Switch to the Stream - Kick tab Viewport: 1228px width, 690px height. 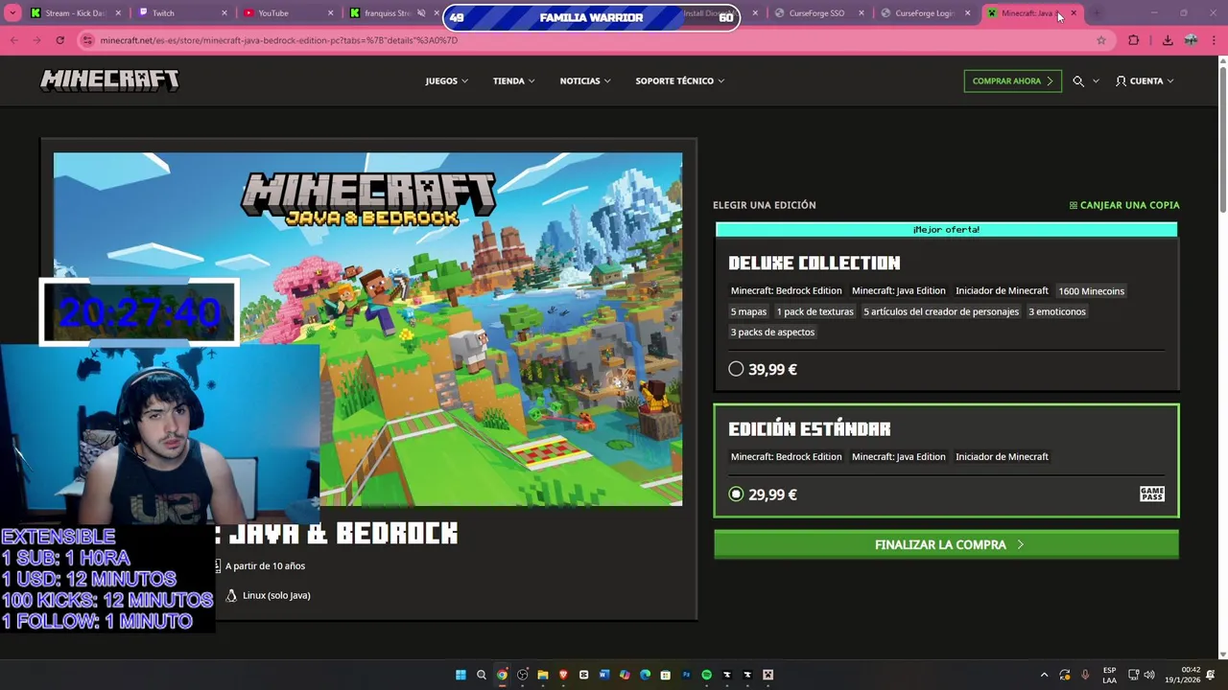(x=76, y=13)
